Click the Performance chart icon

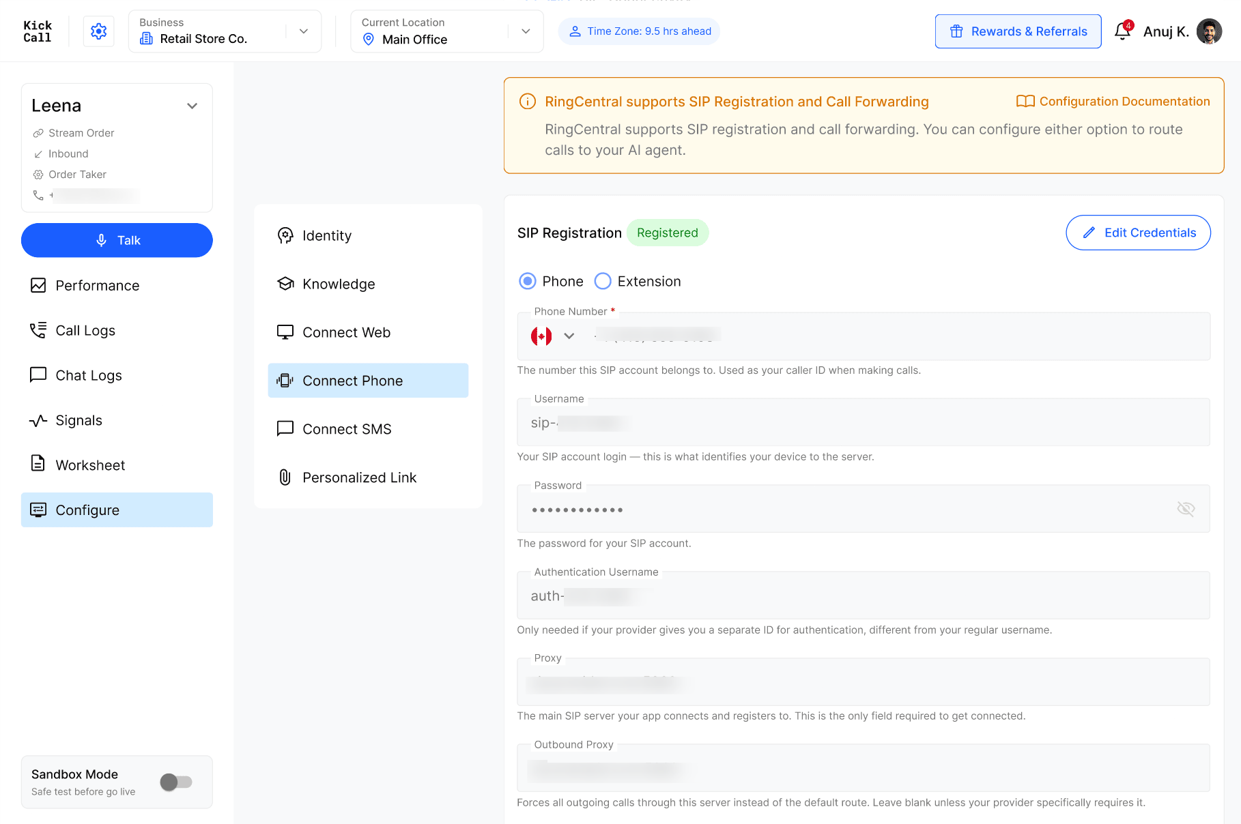pyautogui.click(x=38, y=285)
